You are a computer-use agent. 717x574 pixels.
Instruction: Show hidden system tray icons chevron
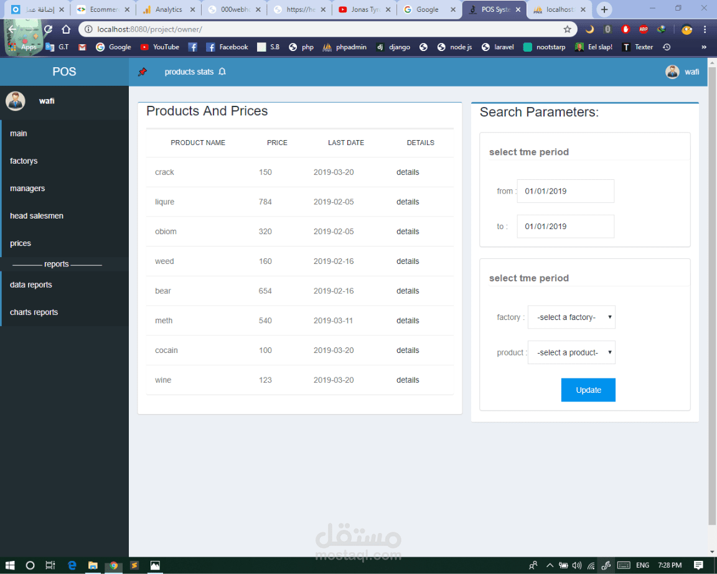(x=550, y=565)
